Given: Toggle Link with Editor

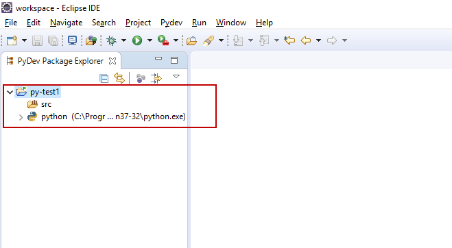Looking at the screenshot, I should click(x=119, y=78).
